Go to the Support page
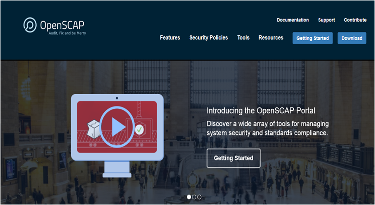Viewport: 375px width, 205px height. pos(326,20)
